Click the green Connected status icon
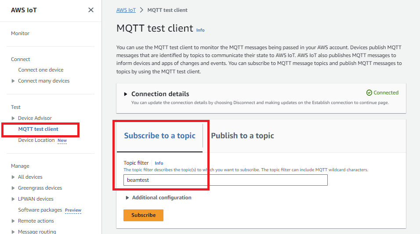The width and height of the screenshot is (420, 234). click(369, 93)
